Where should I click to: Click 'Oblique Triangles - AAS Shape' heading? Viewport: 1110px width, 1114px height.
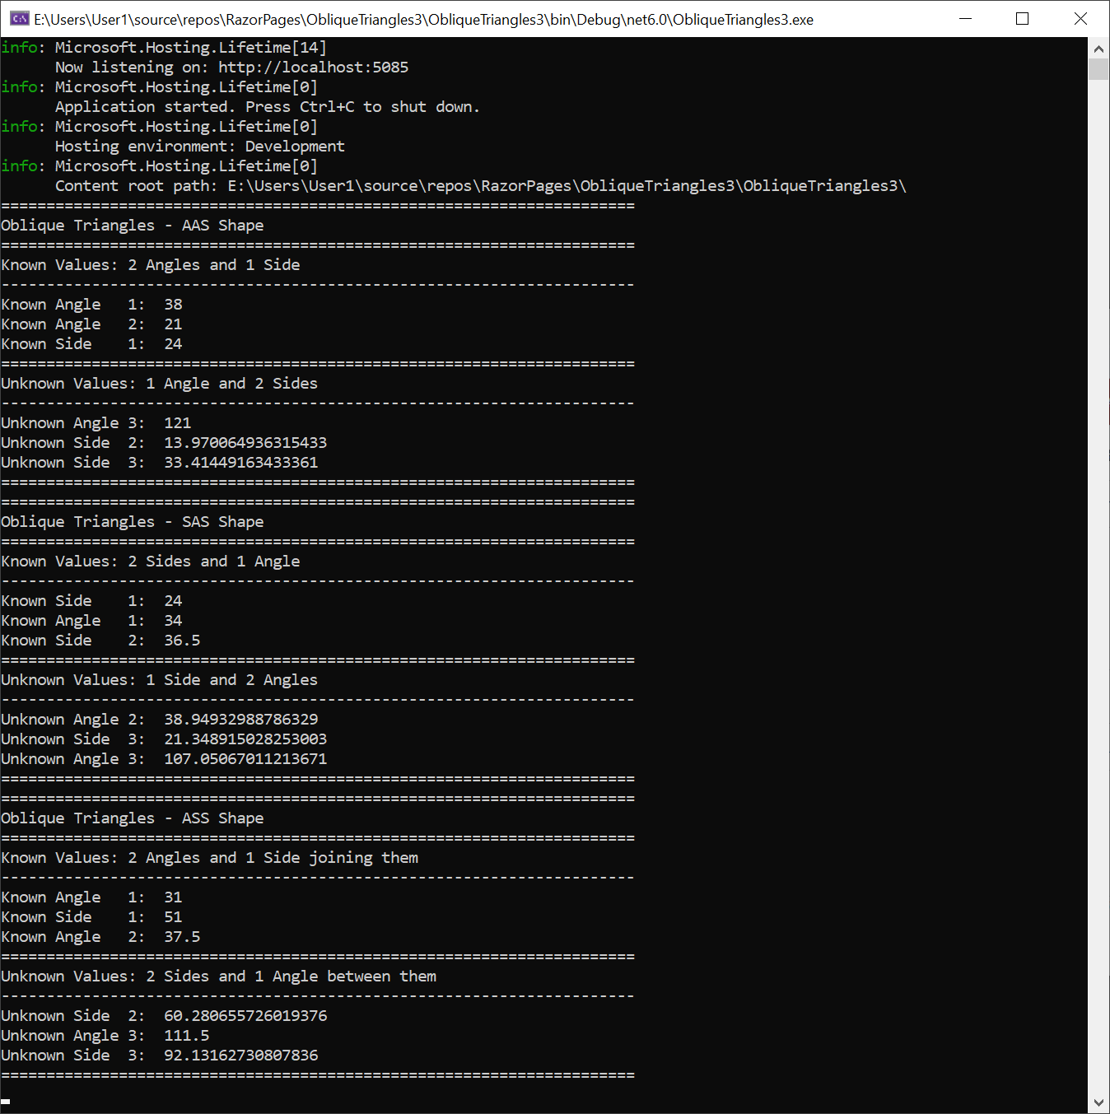coord(133,226)
